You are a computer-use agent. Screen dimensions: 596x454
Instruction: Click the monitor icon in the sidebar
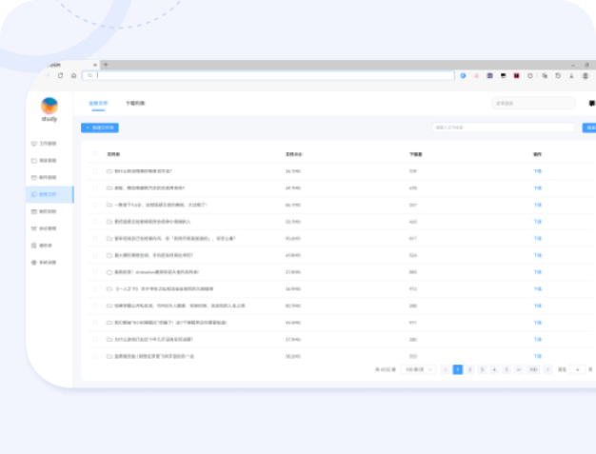tap(34, 144)
